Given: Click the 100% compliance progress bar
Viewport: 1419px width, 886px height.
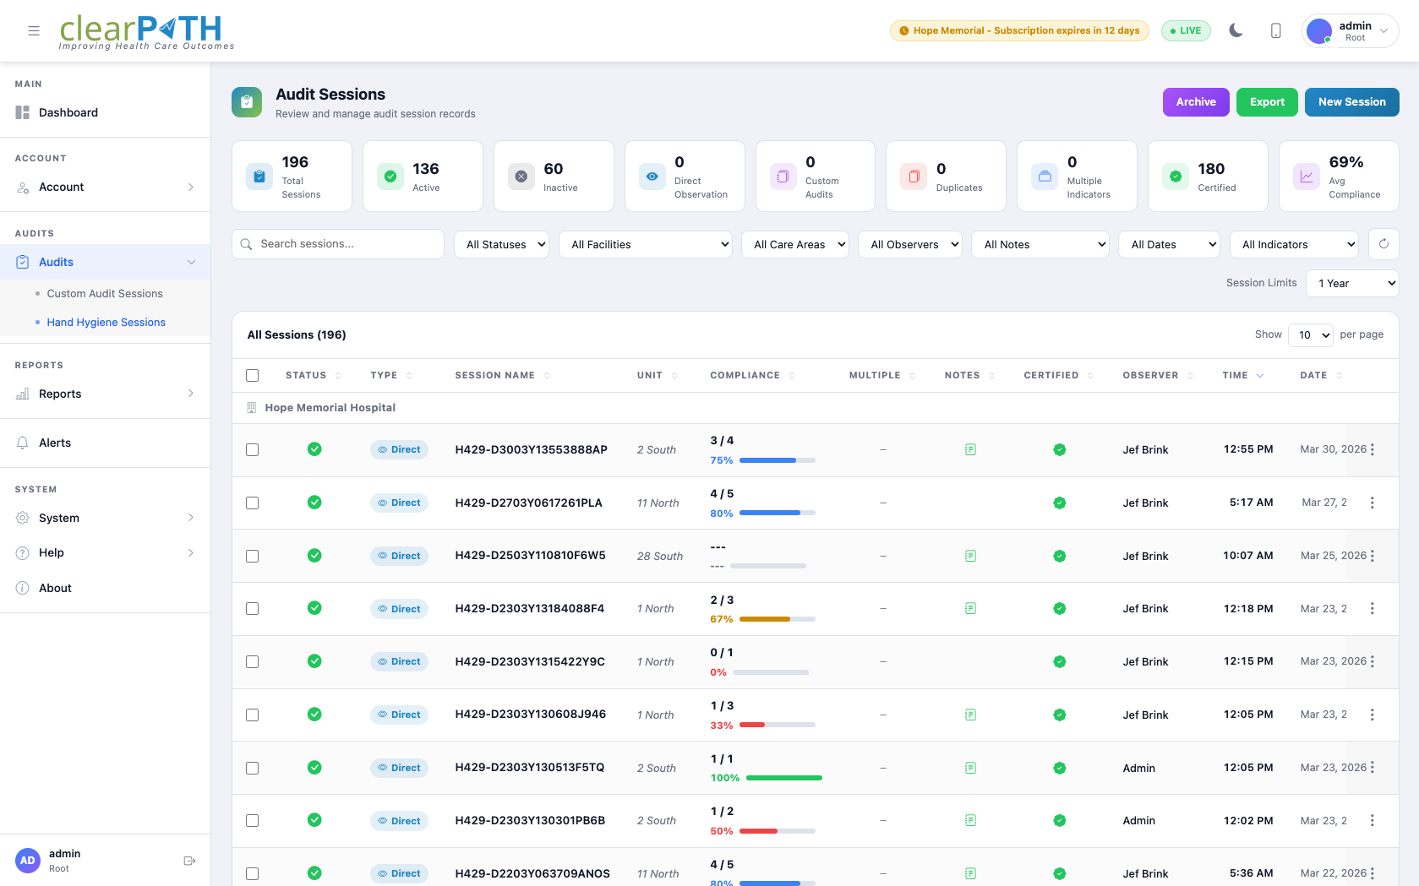Looking at the screenshot, I should point(783,778).
